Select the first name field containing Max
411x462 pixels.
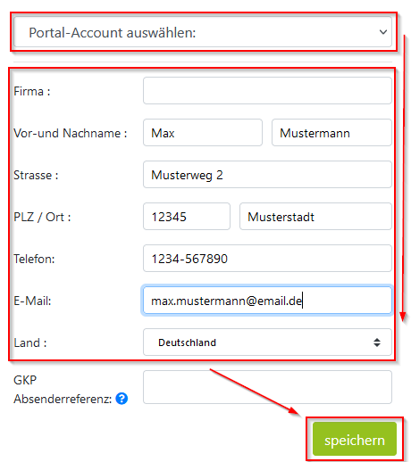203,133
